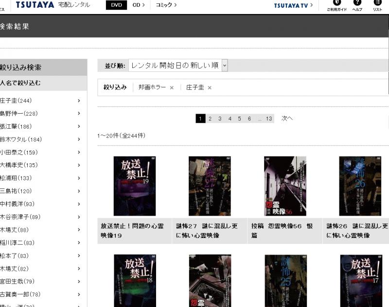Go to results page 6
The height and width of the screenshot is (307, 389).
click(x=249, y=119)
